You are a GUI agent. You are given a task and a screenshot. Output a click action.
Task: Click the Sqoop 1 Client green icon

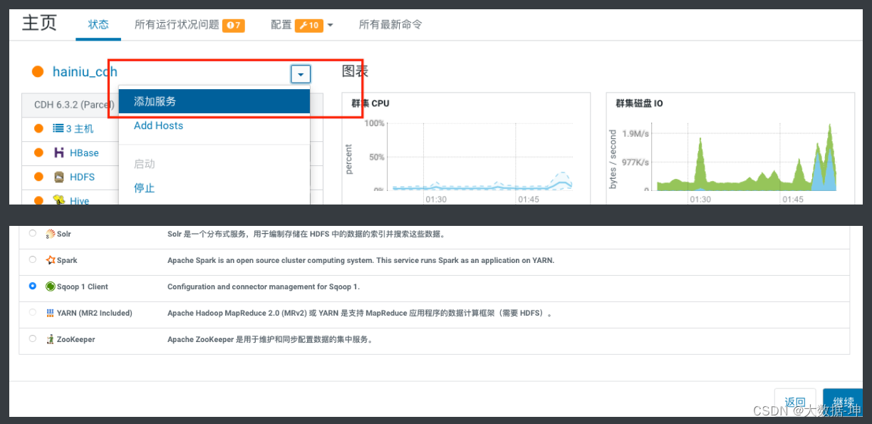coord(51,286)
